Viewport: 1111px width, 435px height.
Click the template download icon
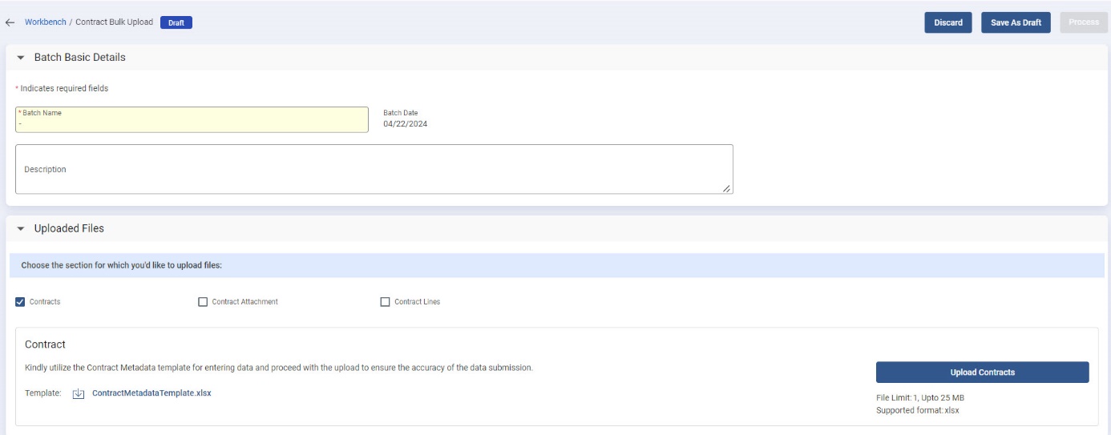pyautogui.click(x=79, y=393)
